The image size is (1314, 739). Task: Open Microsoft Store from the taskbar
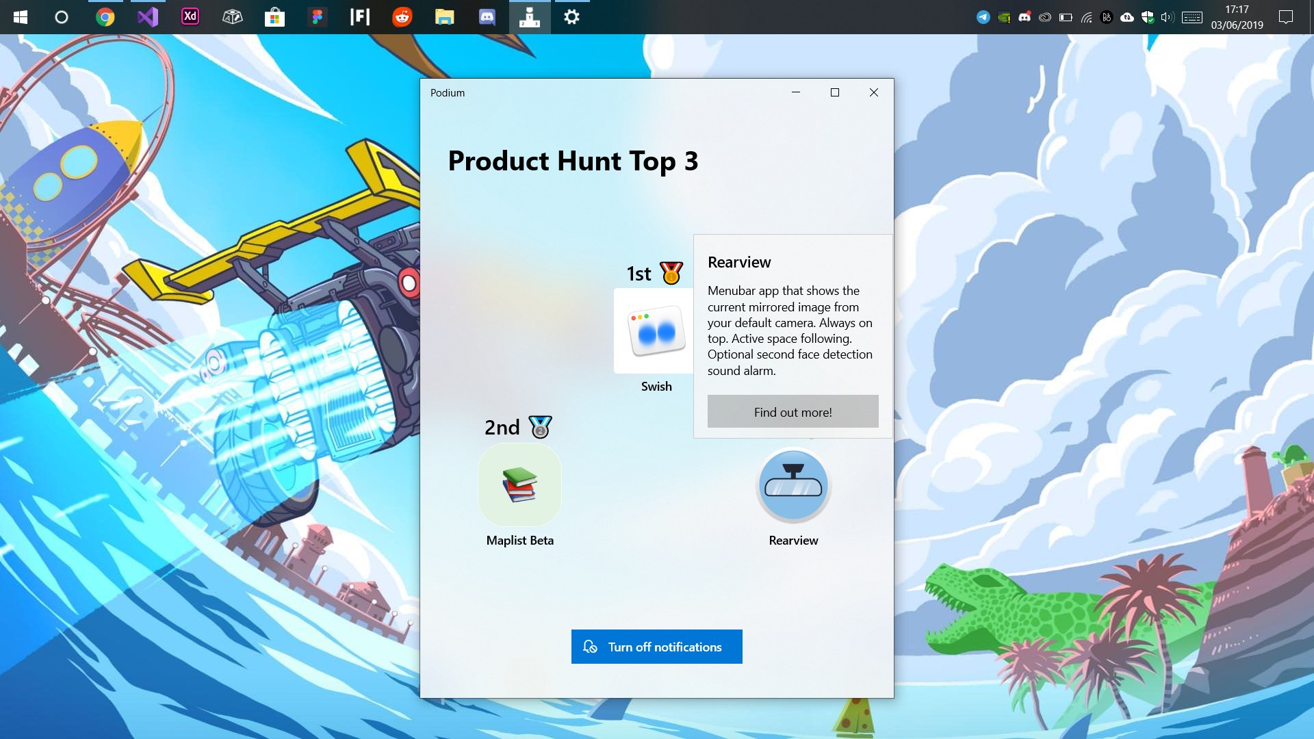[x=274, y=17]
